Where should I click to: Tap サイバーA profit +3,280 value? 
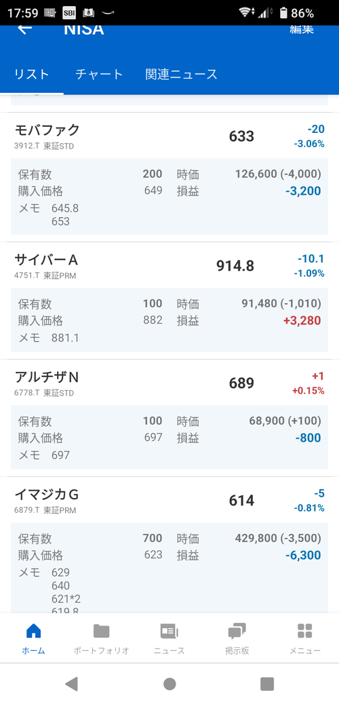(302, 321)
